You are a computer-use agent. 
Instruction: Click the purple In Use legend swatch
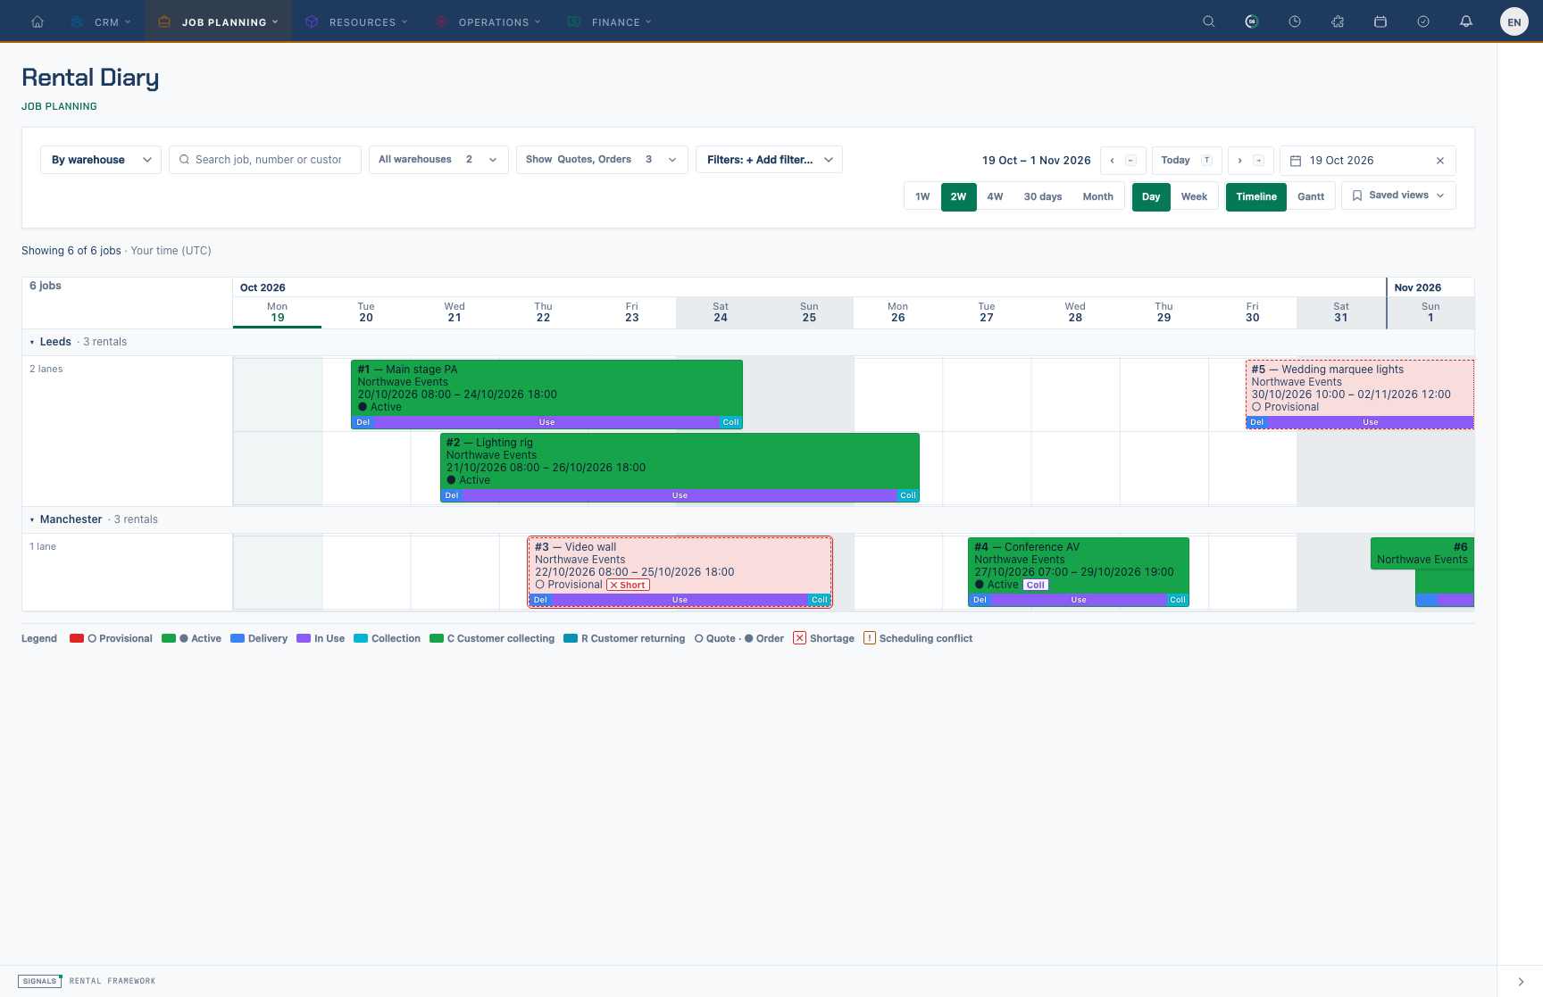(304, 638)
